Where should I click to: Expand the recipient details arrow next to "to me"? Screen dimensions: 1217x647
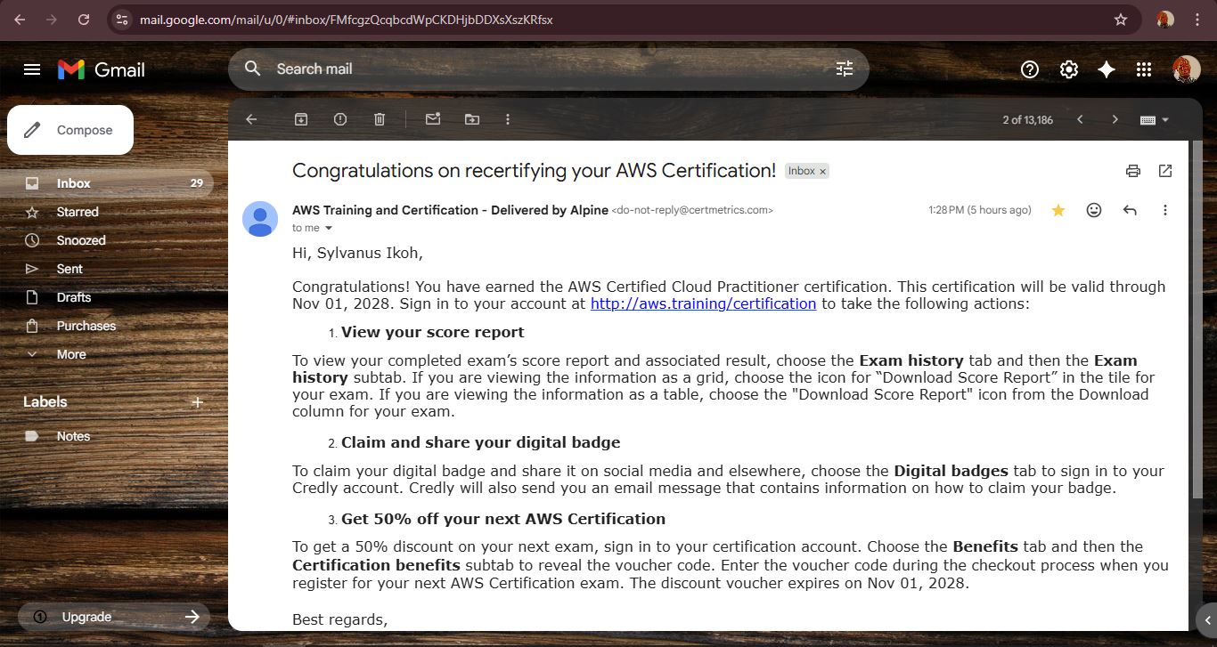pyautogui.click(x=329, y=229)
